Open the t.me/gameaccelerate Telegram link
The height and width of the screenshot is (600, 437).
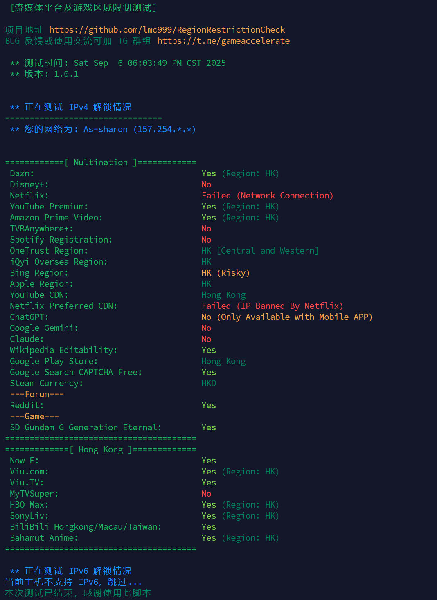[x=223, y=41]
